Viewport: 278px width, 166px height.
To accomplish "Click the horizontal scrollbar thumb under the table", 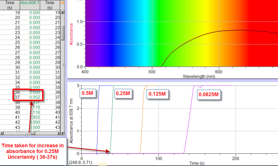I will (x=33, y=133).
